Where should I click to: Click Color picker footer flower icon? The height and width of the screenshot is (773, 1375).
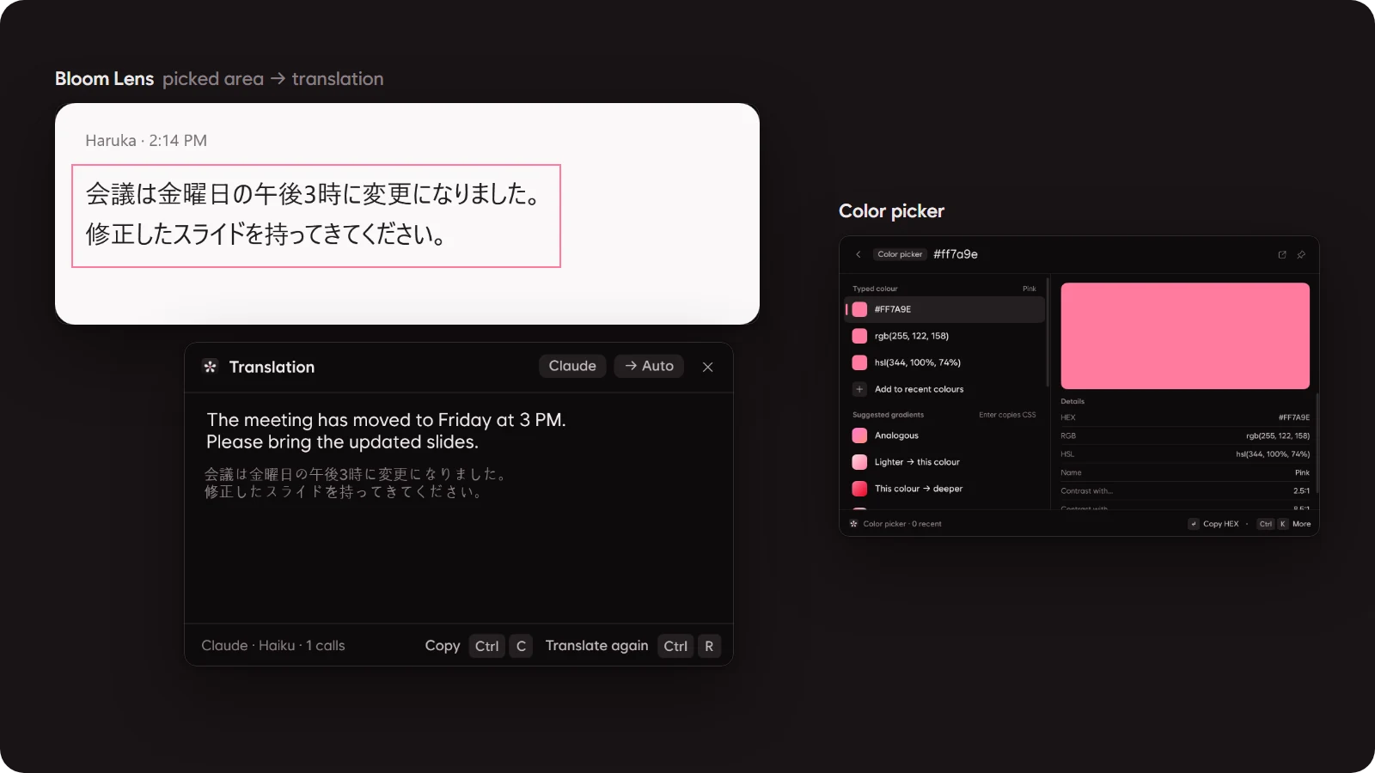tap(853, 524)
